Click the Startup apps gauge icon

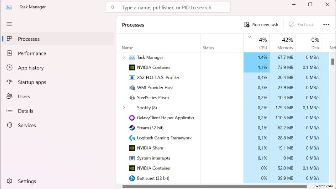coord(9,82)
